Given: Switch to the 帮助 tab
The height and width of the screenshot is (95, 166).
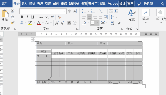Looking at the screenshot, I should [x=103, y=4].
